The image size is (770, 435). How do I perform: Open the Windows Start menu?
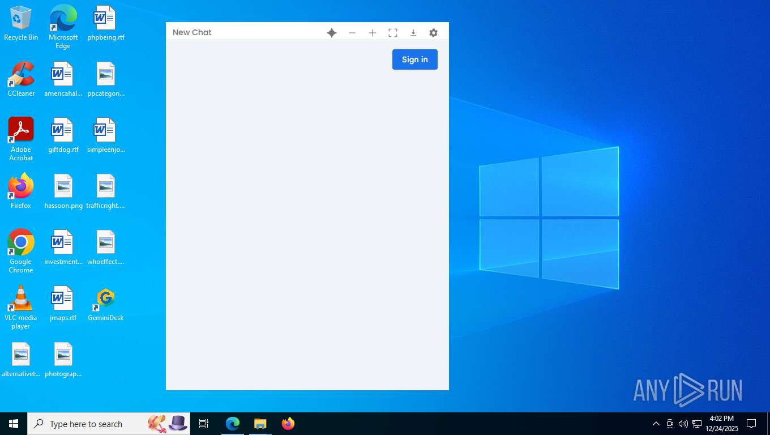click(14, 424)
